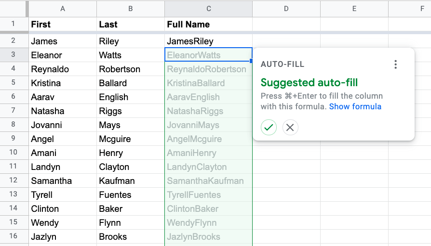Open the three-dot menu in the Auto-fill card
This screenshot has height=246, width=431.
coord(395,65)
